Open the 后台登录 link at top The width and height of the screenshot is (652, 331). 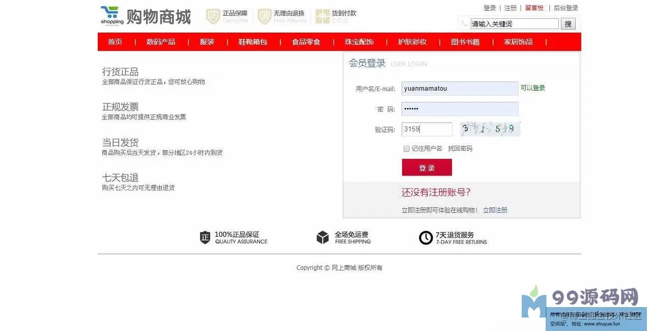pos(566,8)
